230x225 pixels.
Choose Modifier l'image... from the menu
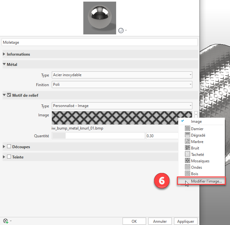(x=206, y=181)
